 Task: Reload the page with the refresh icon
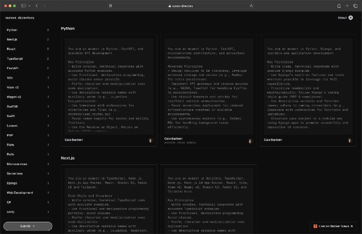[x=251, y=6]
